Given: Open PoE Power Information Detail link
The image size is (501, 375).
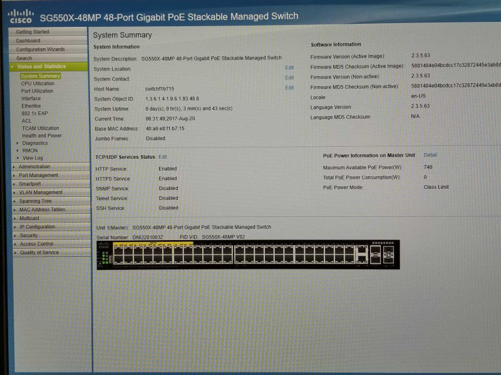Looking at the screenshot, I should click(430, 155).
